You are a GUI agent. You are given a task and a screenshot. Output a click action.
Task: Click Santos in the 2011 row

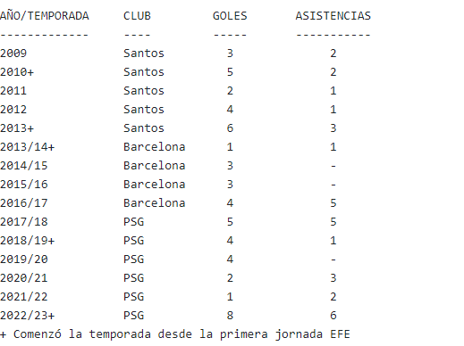pos(144,91)
